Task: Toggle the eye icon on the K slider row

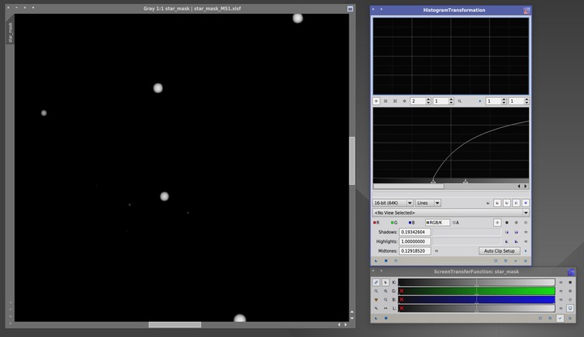Action: click(561, 283)
